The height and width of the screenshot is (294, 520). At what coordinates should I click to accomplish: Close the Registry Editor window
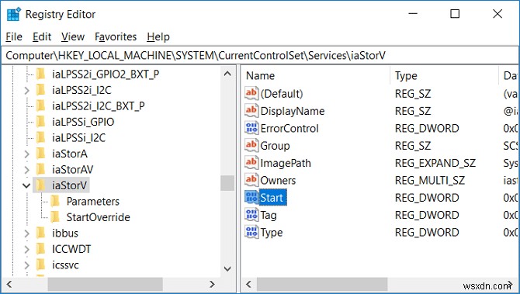coord(497,14)
